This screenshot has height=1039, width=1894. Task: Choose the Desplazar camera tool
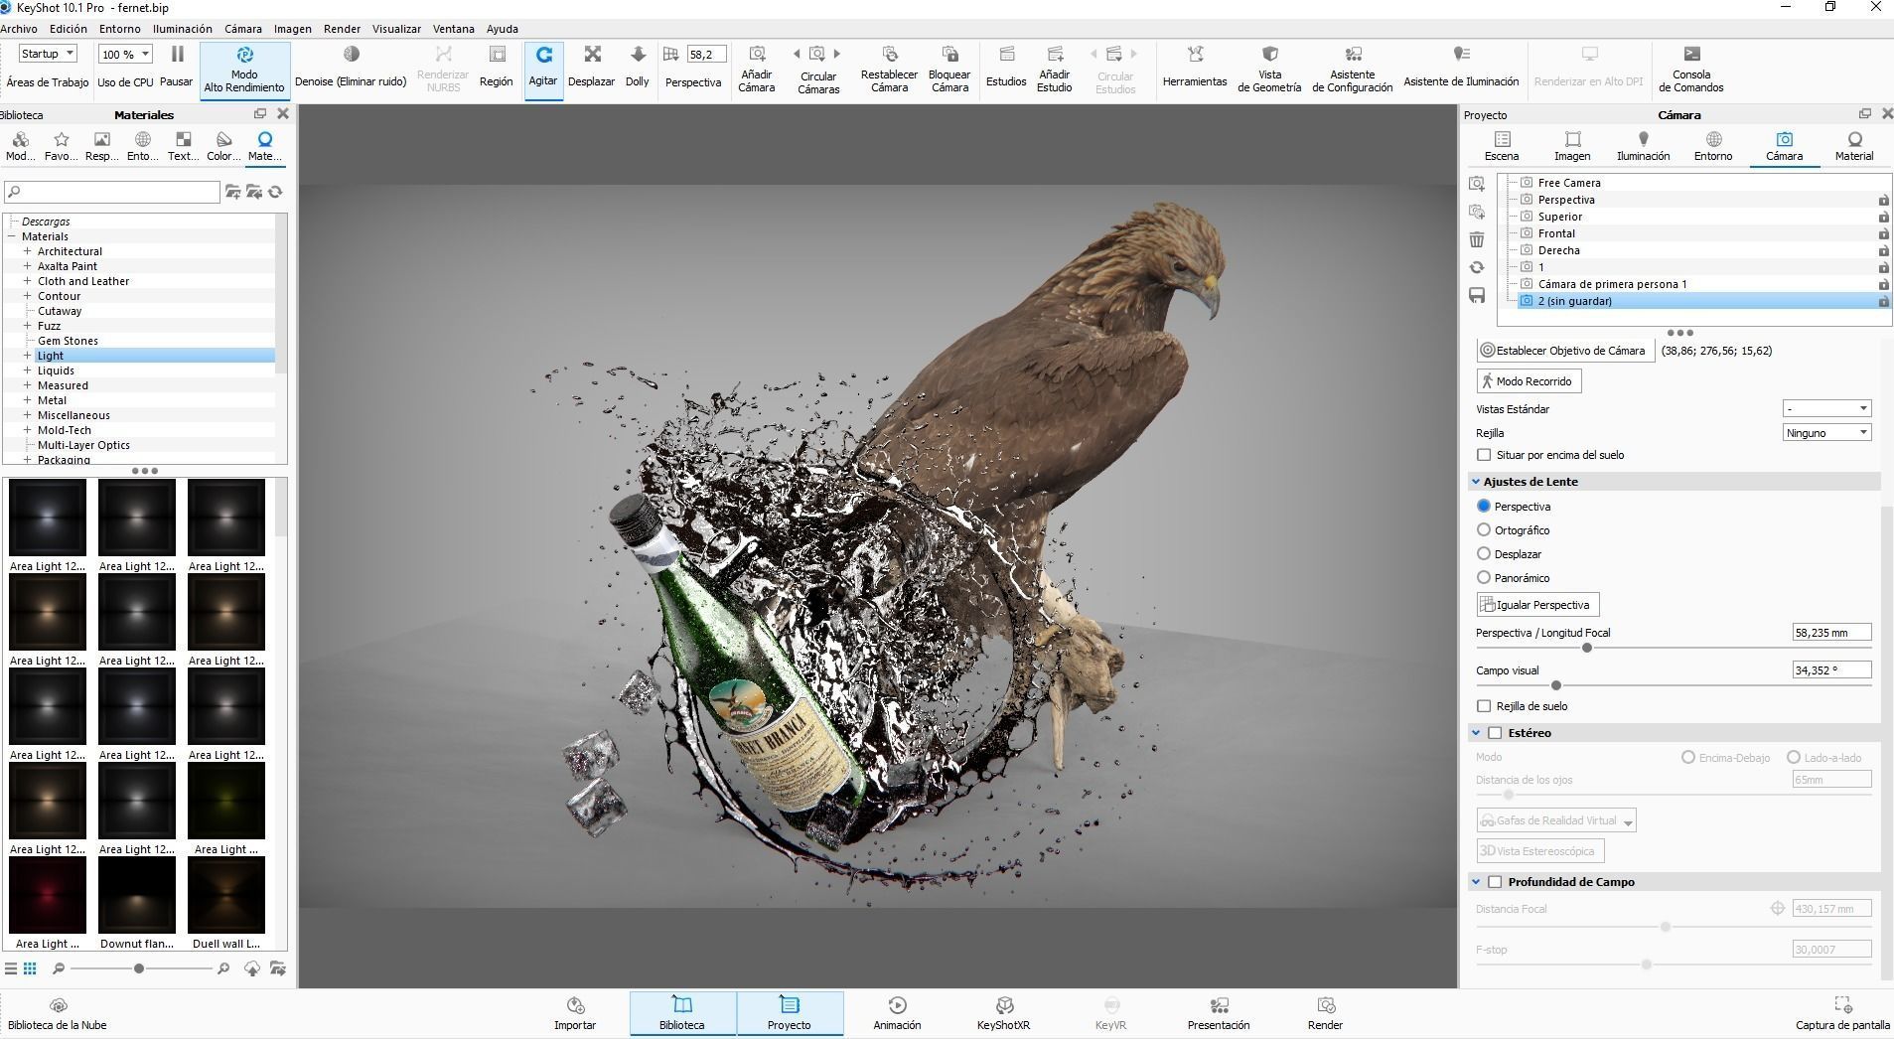(592, 66)
